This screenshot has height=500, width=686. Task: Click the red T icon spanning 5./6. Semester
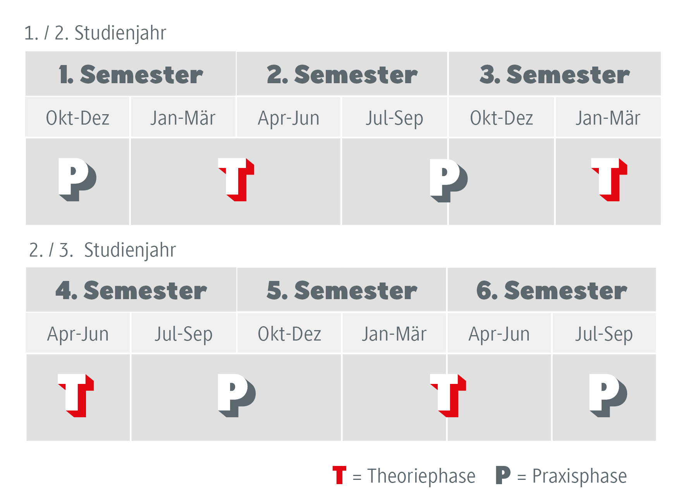448,396
